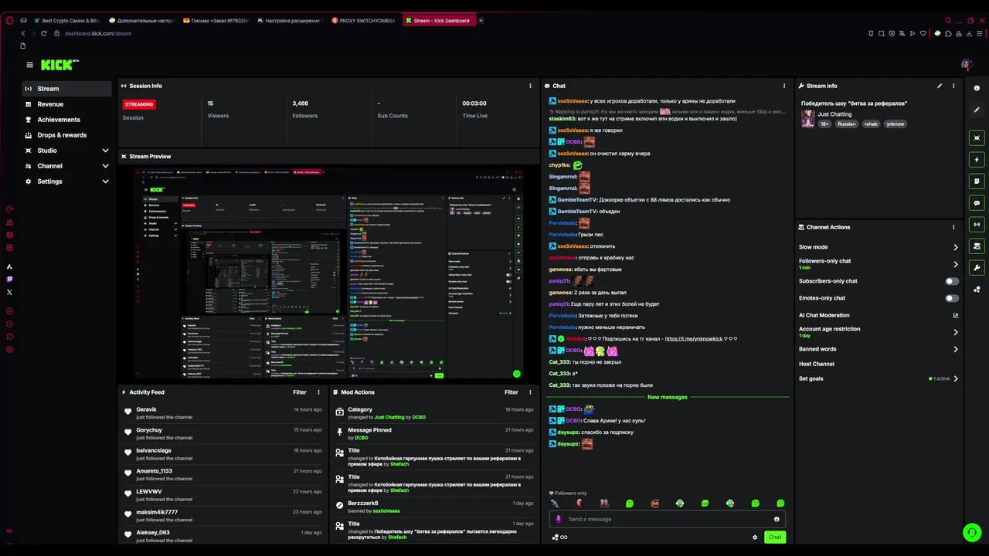The width and height of the screenshot is (989, 556).
Task: Open the Mod Actions three-dot menu
Action: tap(530, 392)
